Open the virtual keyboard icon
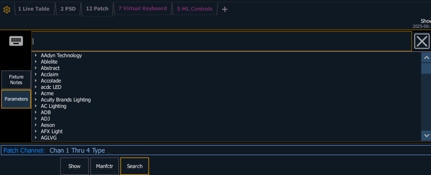Viewport: 431px width, 175px height. [x=16, y=41]
